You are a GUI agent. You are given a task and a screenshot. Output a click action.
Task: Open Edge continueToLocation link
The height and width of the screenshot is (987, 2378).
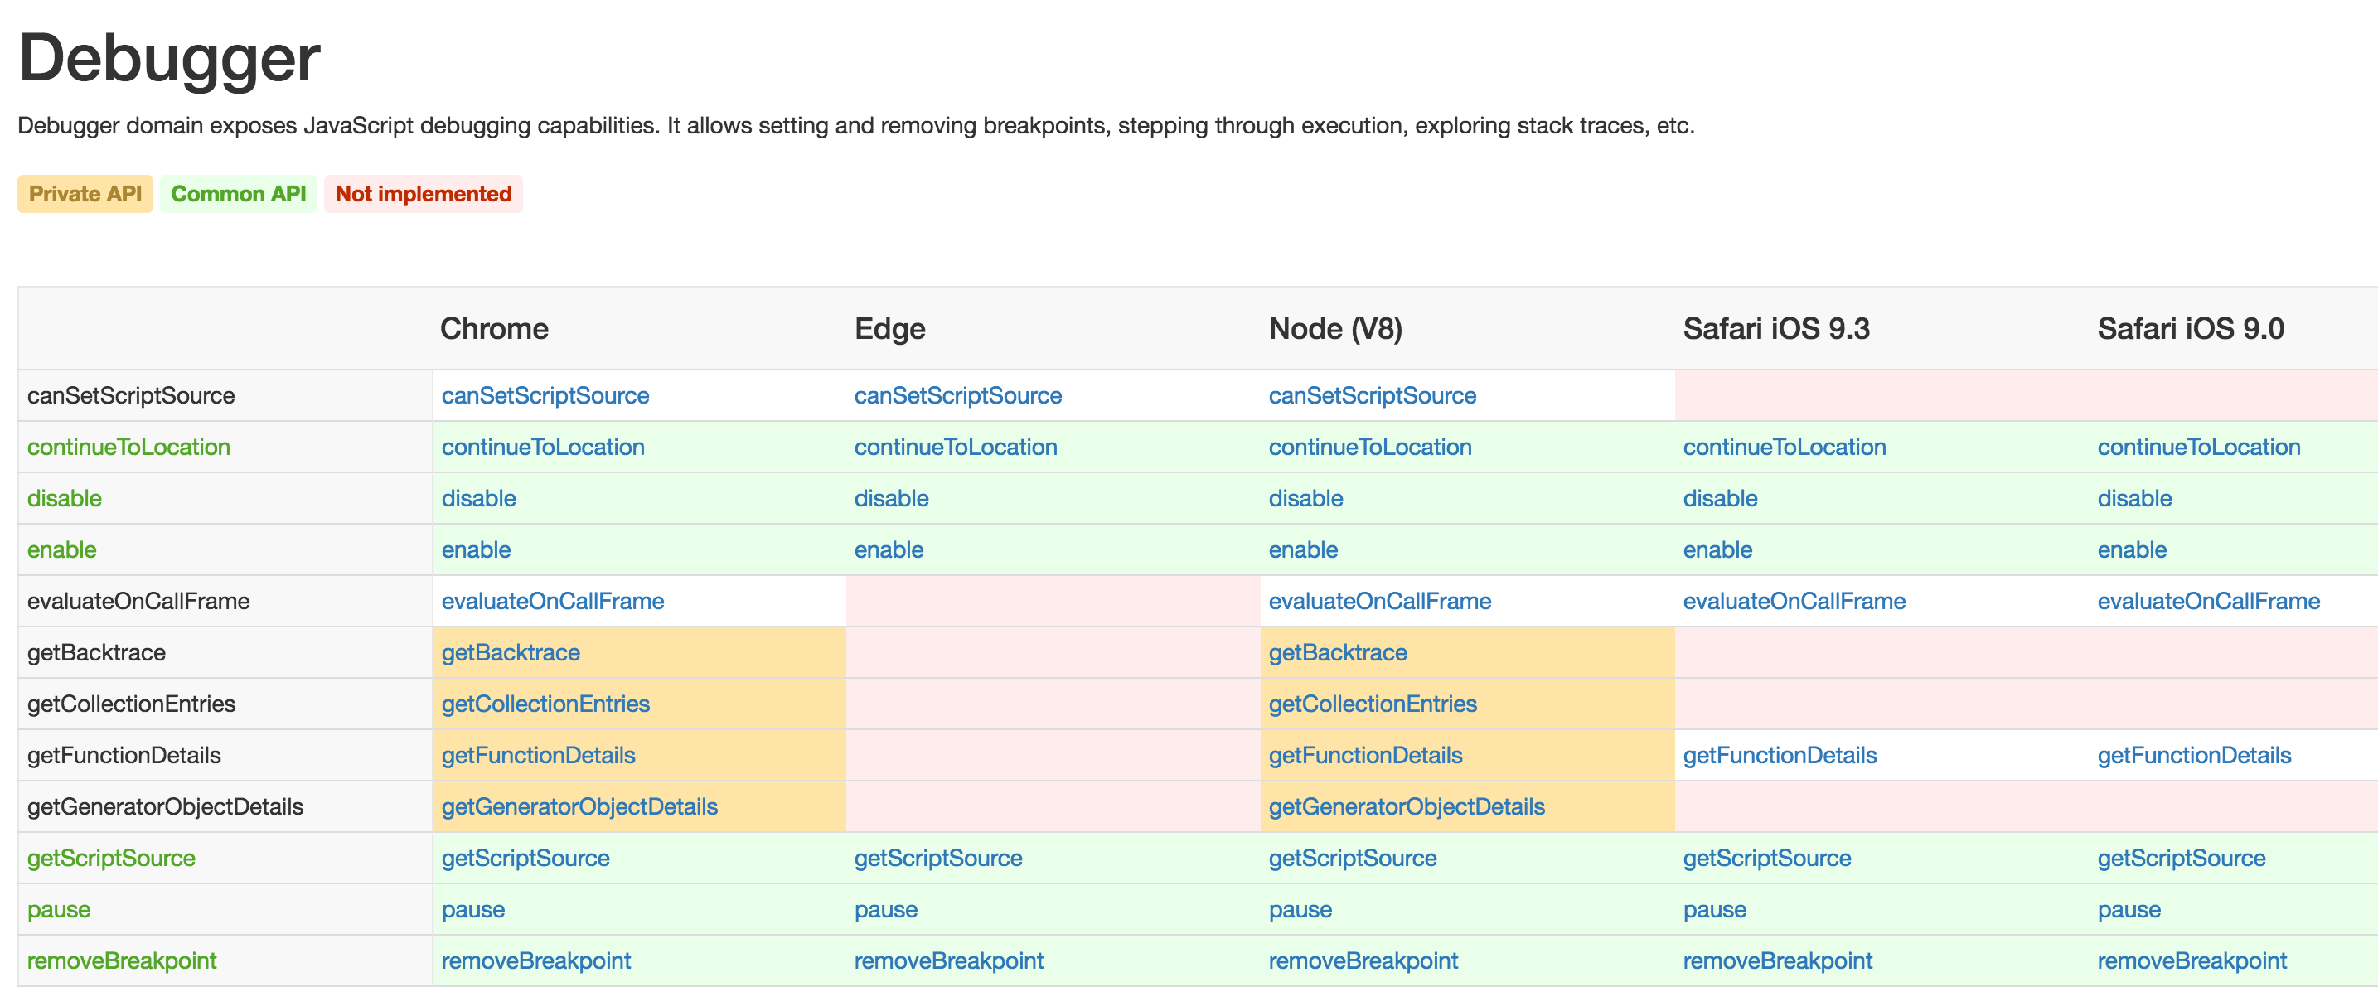[x=956, y=448]
